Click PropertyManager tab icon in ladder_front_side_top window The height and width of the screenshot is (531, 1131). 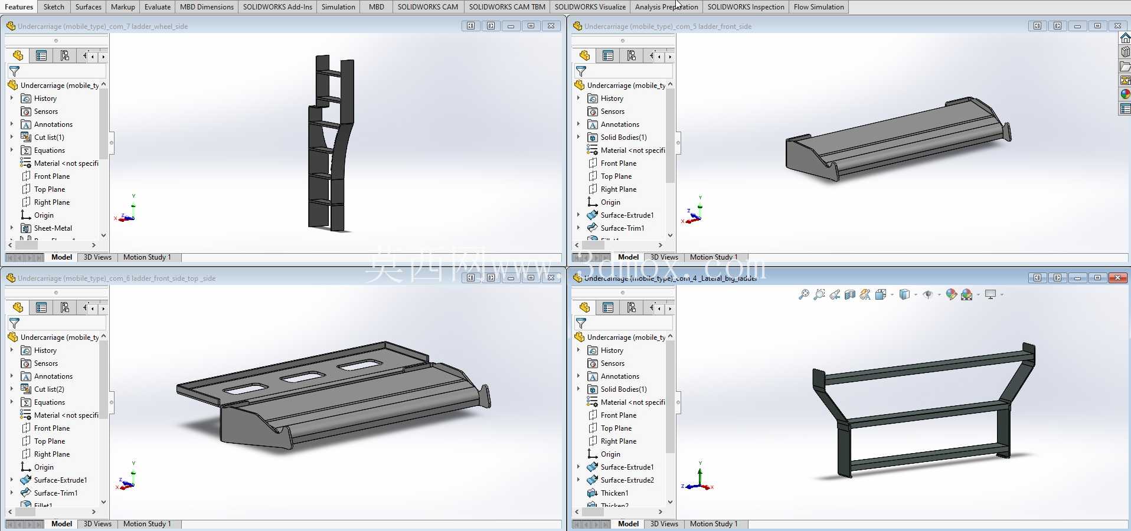(41, 307)
